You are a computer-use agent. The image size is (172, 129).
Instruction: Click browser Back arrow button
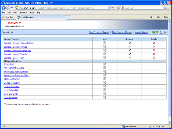[3, 8]
